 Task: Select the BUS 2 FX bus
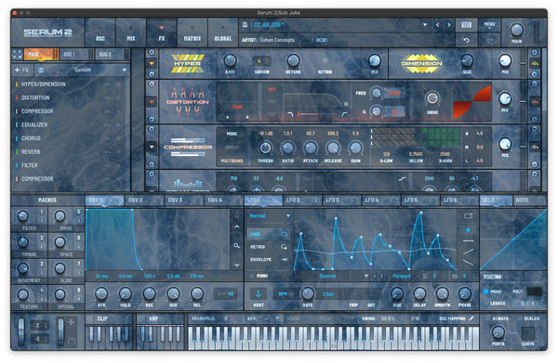pyautogui.click(x=110, y=55)
